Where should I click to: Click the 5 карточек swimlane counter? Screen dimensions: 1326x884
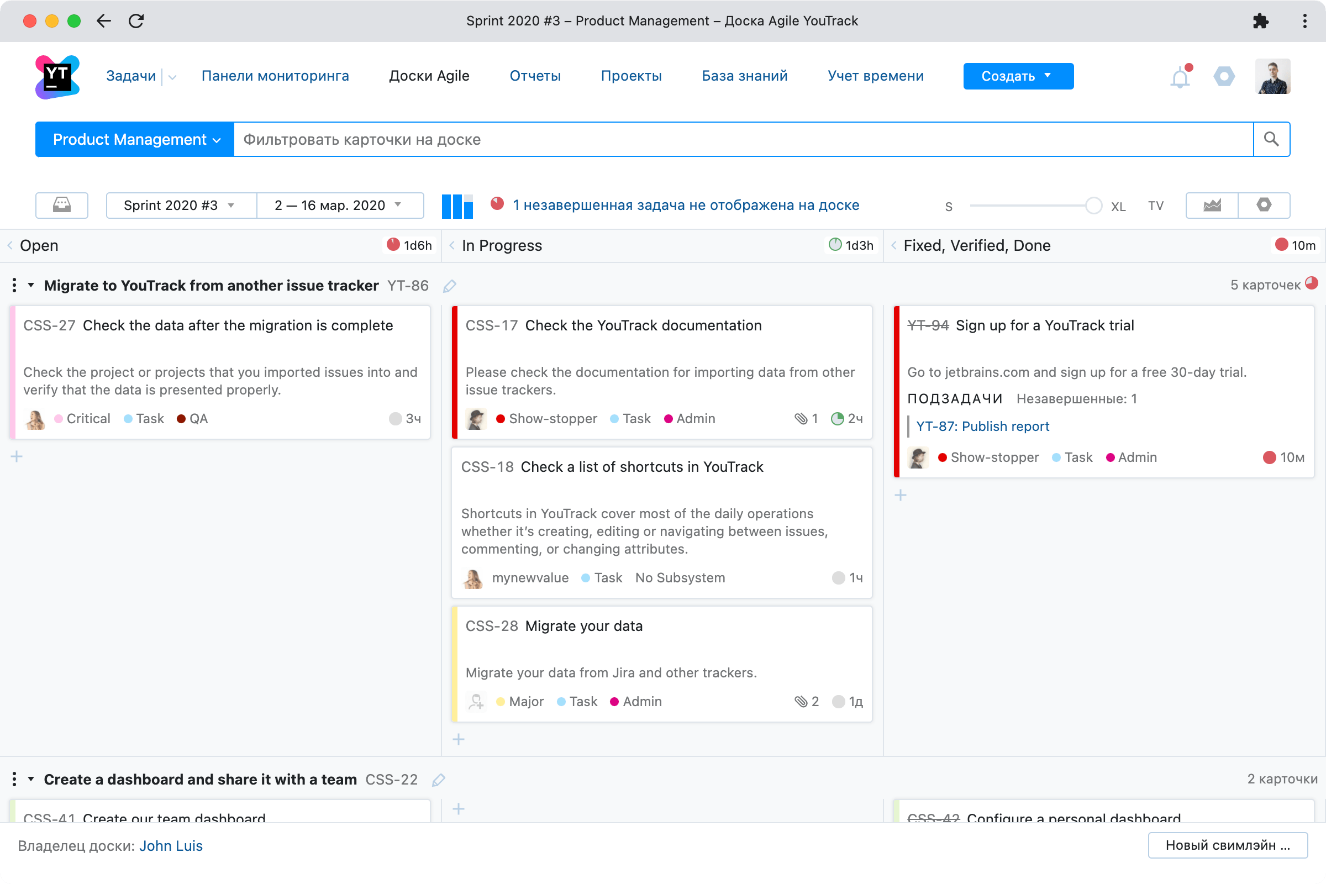1265,285
